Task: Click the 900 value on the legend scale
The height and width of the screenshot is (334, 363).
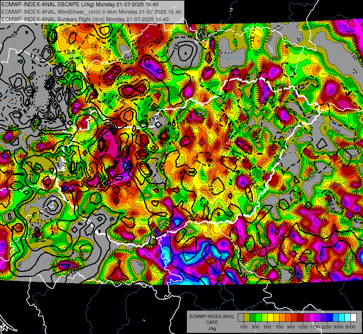Action: pyautogui.click(x=291, y=327)
